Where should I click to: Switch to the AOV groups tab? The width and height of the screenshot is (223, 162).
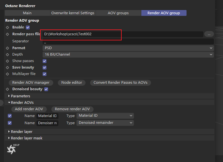click(118, 13)
